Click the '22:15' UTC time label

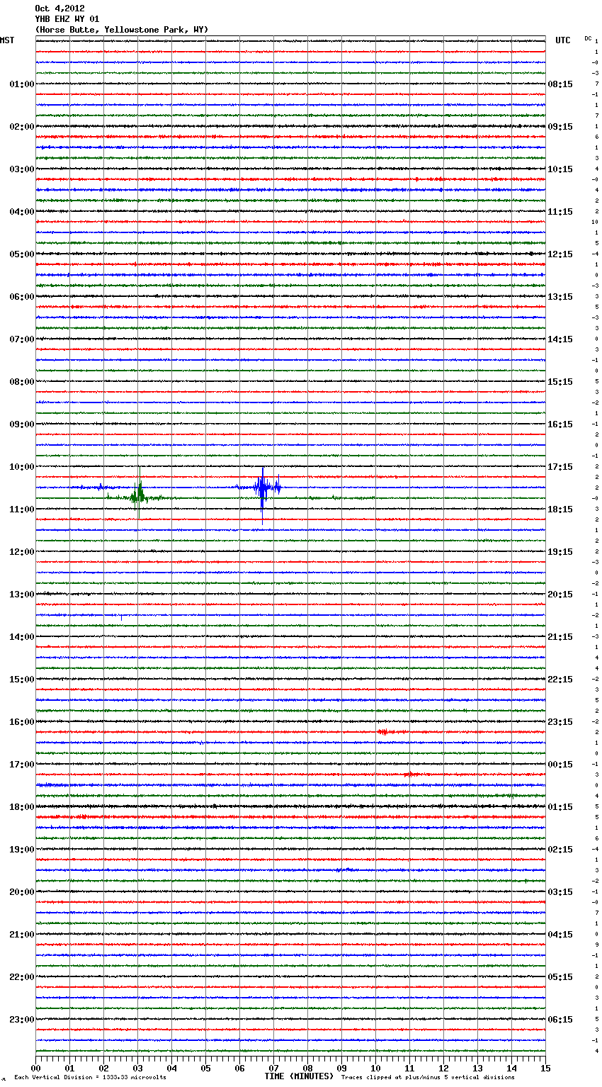click(560, 680)
